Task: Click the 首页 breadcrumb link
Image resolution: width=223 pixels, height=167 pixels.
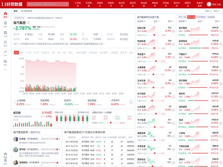Action: coord(15,11)
